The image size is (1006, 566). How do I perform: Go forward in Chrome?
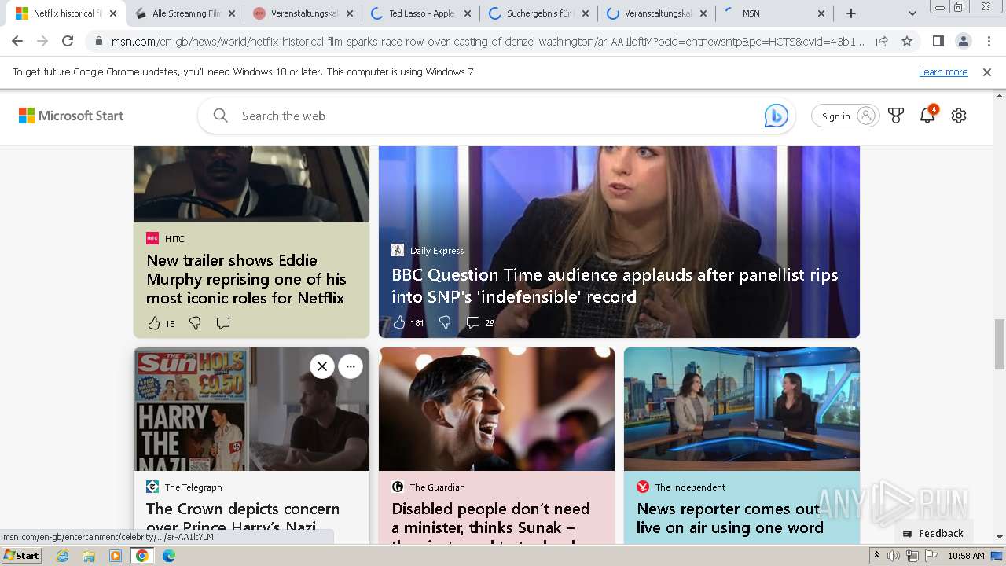pyautogui.click(x=42, y=41)
